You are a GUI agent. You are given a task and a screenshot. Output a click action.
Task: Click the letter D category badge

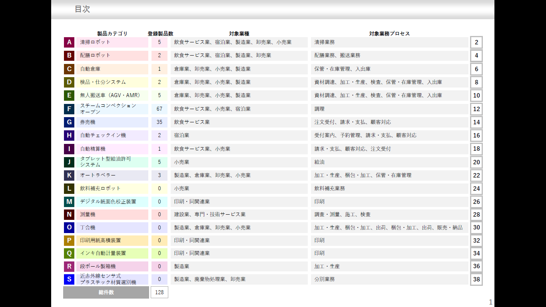click(x=69, y=82)
